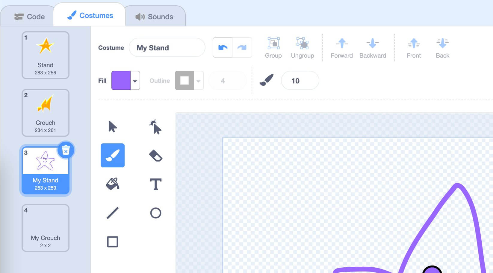The image size is (493, 273).
Task: Select the arrow Select tool
Action: point(112,127)
